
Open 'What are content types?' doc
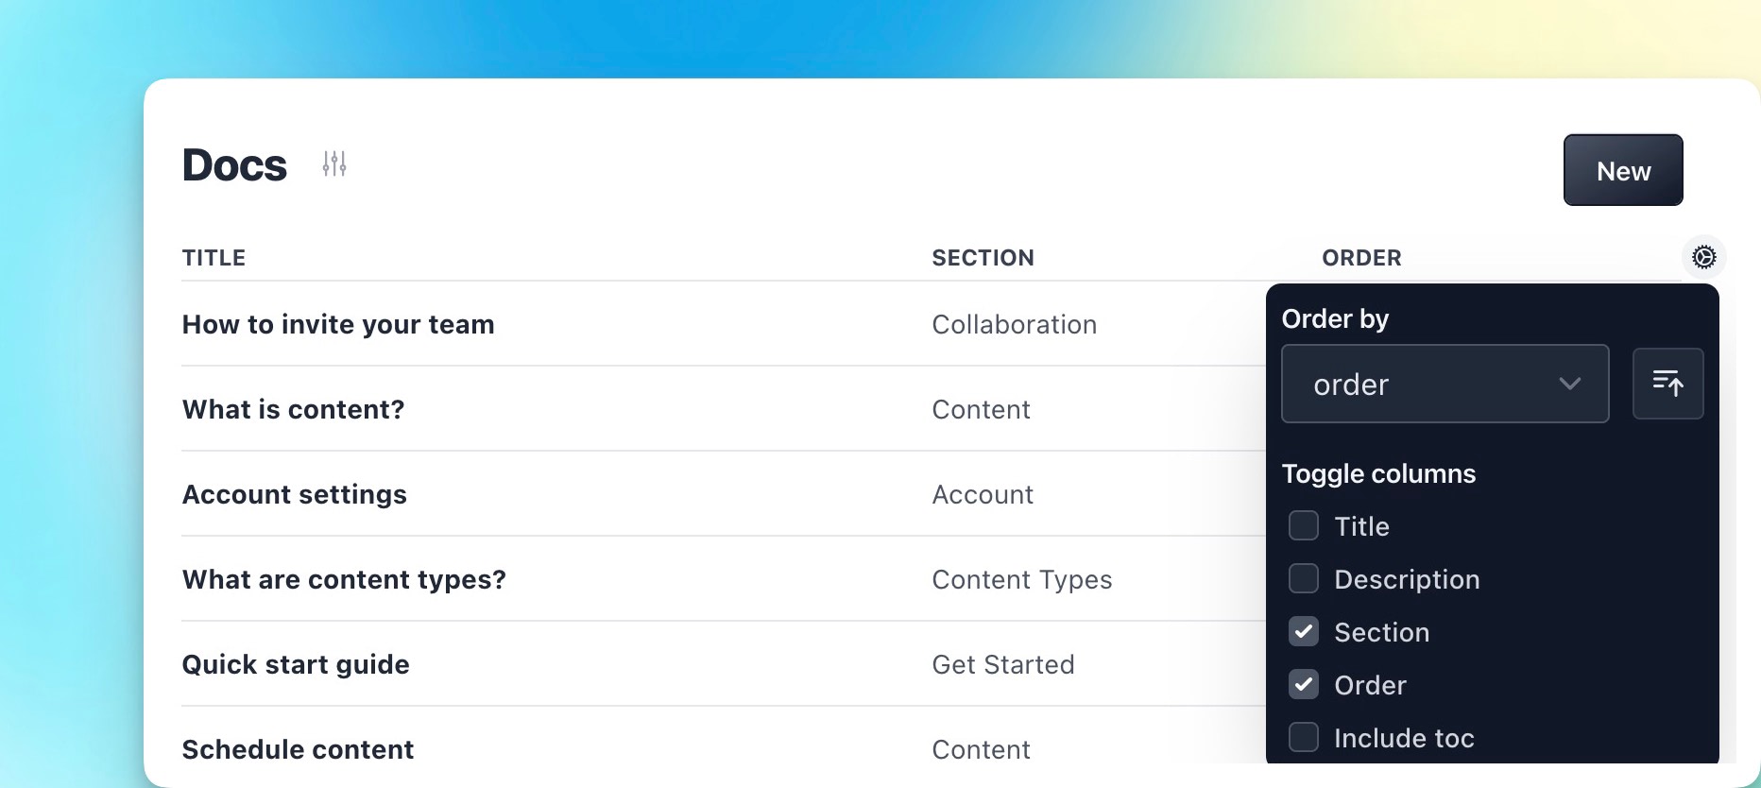pos(344,579)
